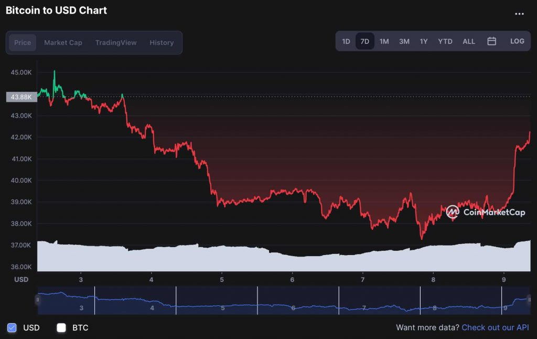Click the right range slider handle

(x=529, y=300)
